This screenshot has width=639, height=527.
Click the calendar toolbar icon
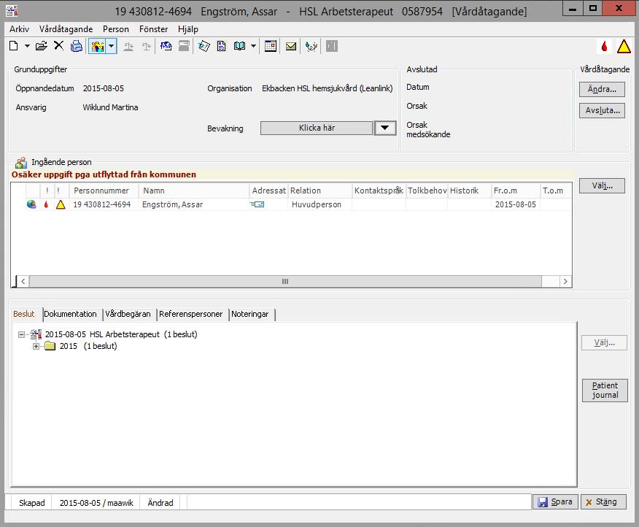(x=270, y=46)
